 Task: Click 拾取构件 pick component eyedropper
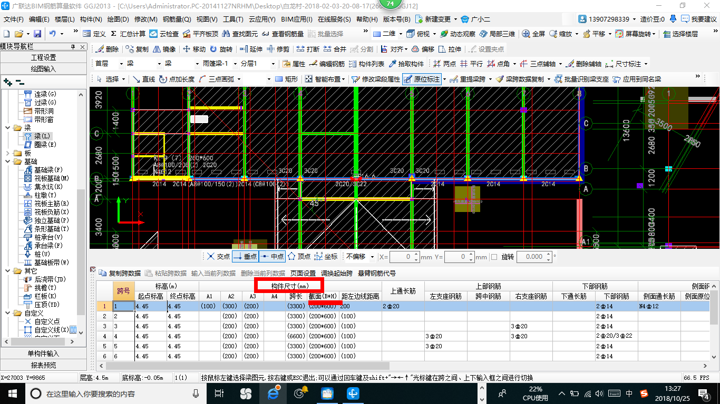pos(406,64)
